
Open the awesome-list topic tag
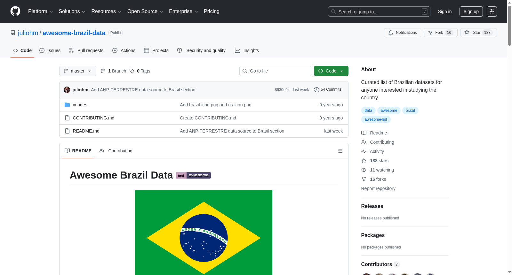[376, 119]
